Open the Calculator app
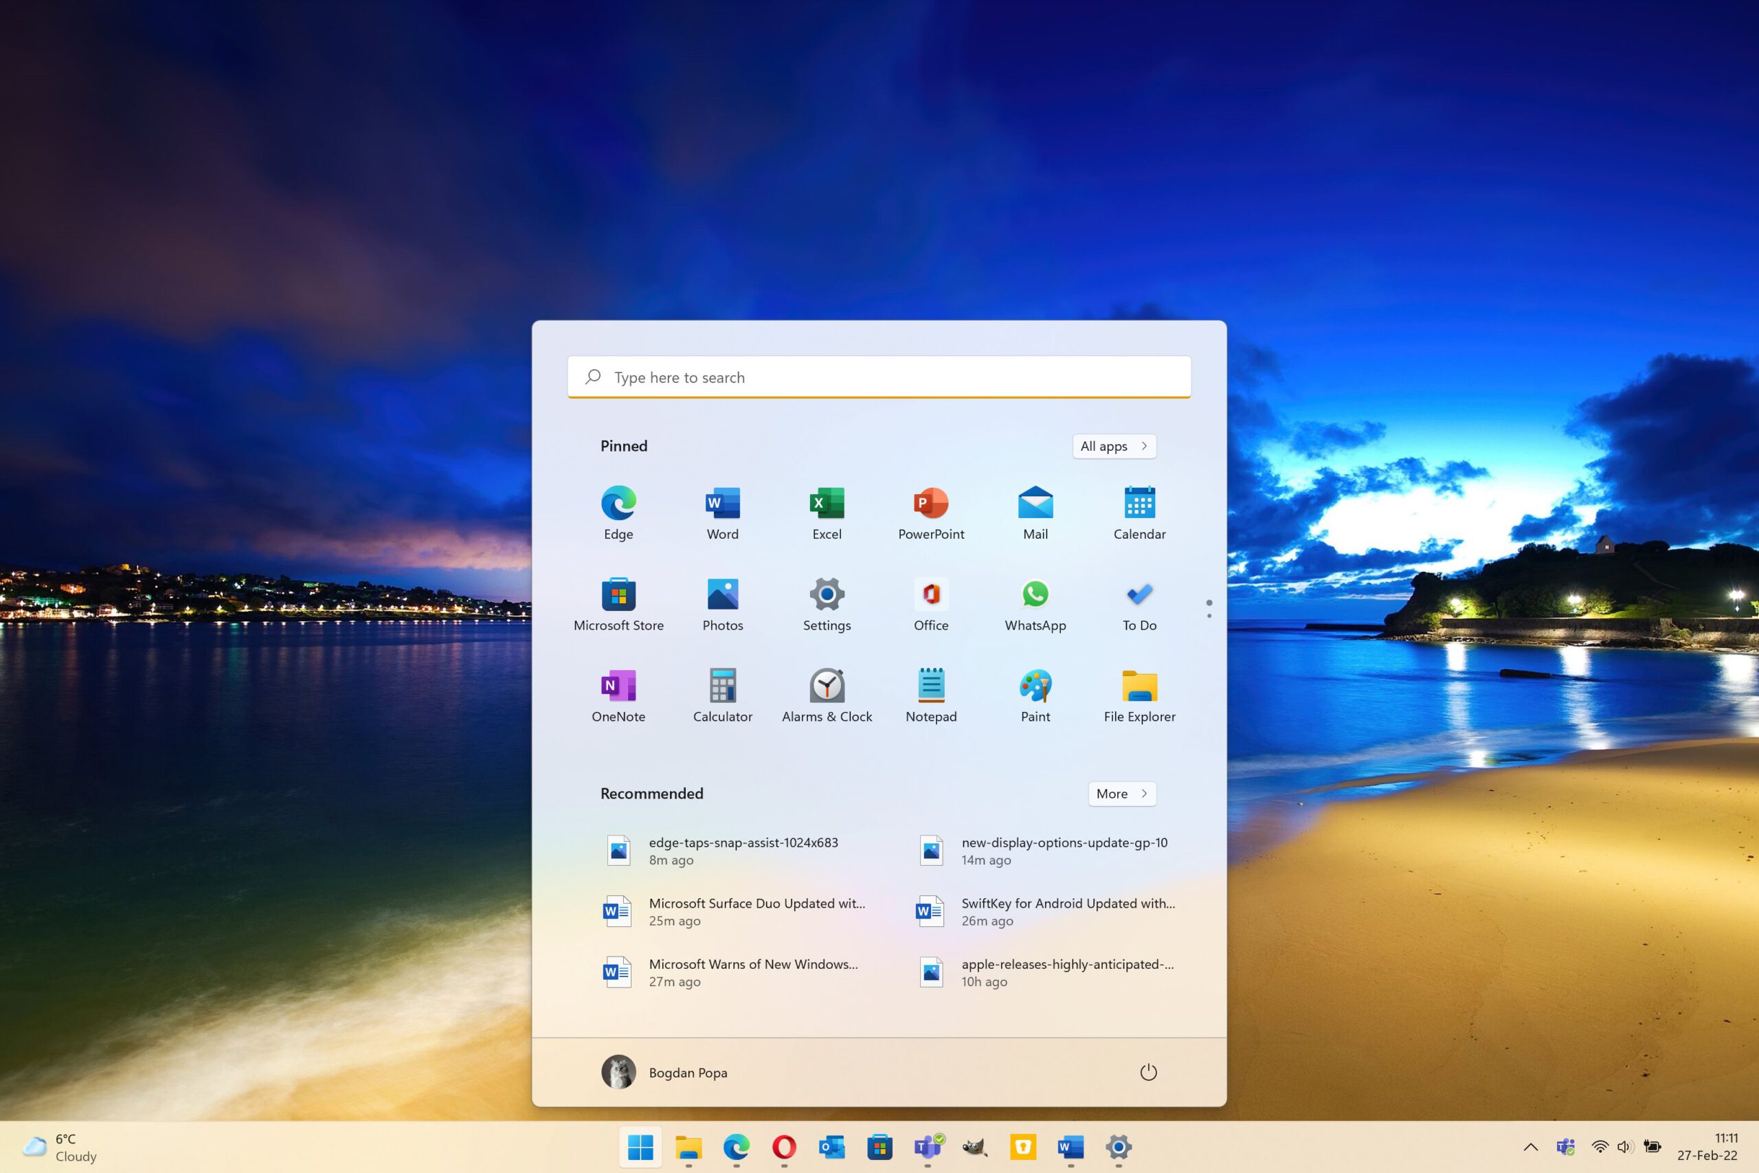Viewport: 1759px width, 1173px height. pyautogui.click(x=722, y=695)
